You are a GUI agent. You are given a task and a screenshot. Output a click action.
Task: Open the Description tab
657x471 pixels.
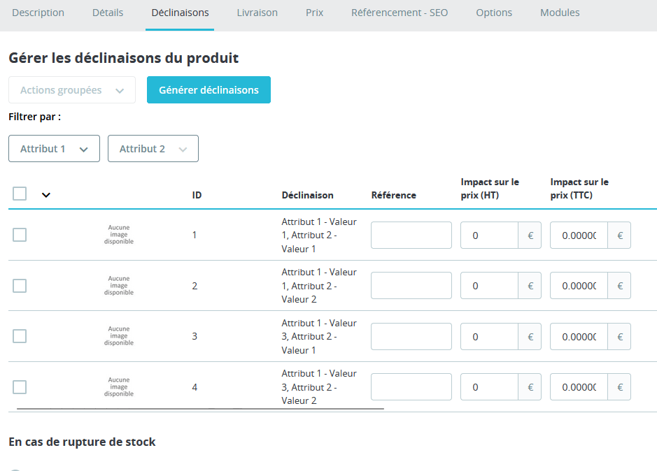coord(38,13)
